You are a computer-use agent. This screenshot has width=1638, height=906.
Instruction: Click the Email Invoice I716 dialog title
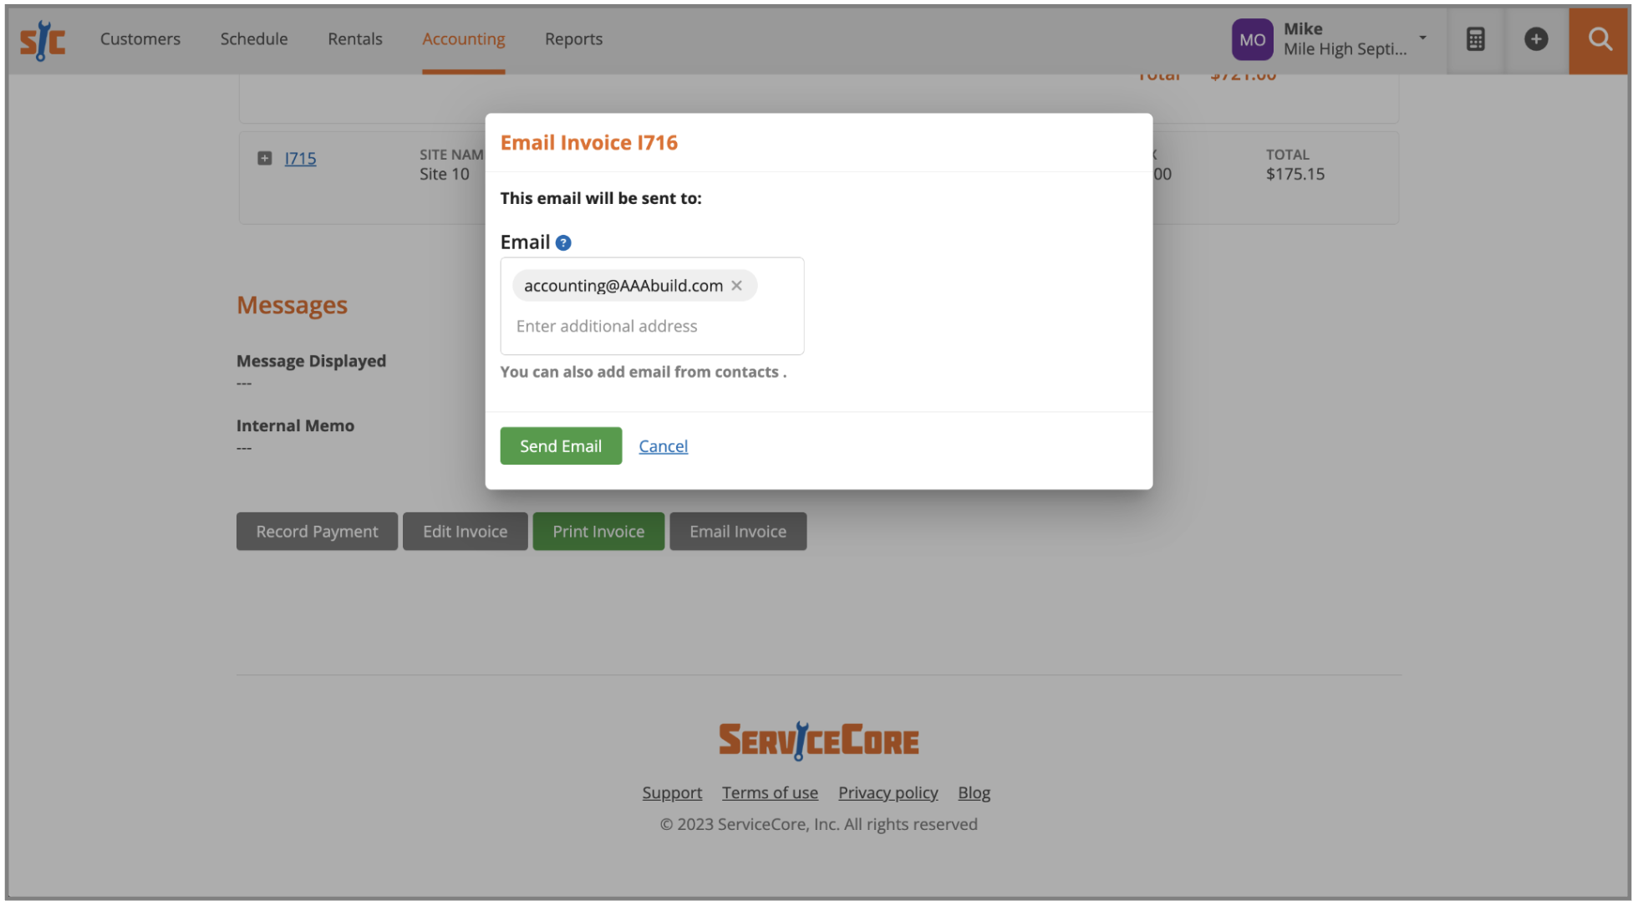tap(589, 143)
